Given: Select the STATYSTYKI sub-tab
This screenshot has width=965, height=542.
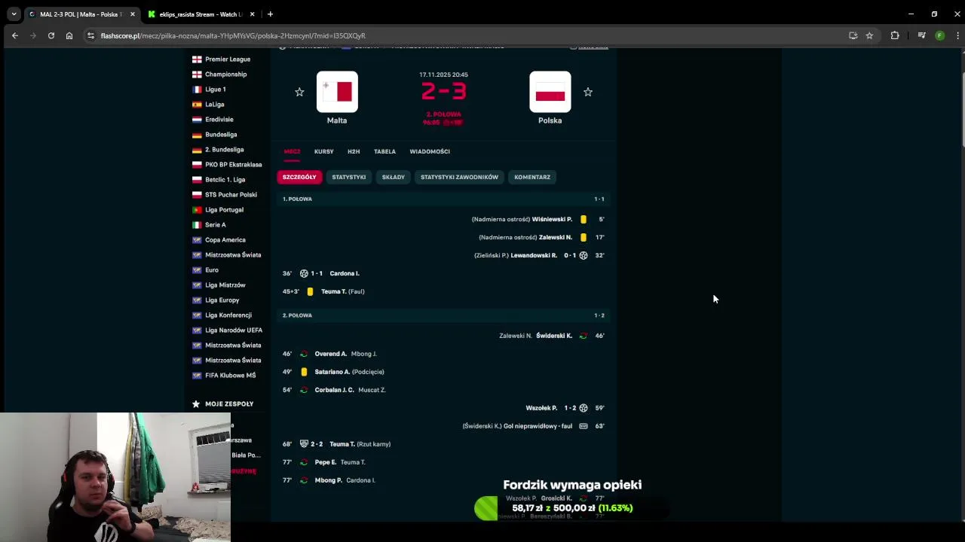Looking at the screenshot, I should (349, 177).
